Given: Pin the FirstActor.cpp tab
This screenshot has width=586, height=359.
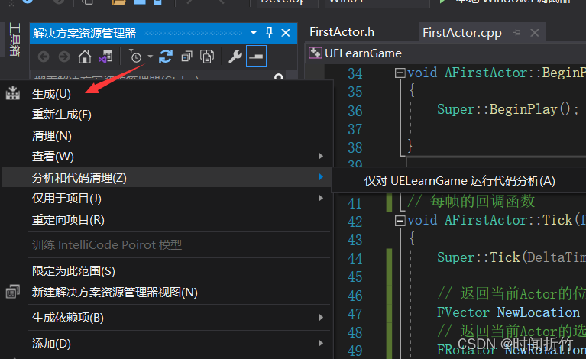Looking at the screenshot, I should pyautogui.click(x=517, y=33).
